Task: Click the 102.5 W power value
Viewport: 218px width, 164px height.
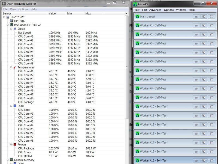Action: 54,148
